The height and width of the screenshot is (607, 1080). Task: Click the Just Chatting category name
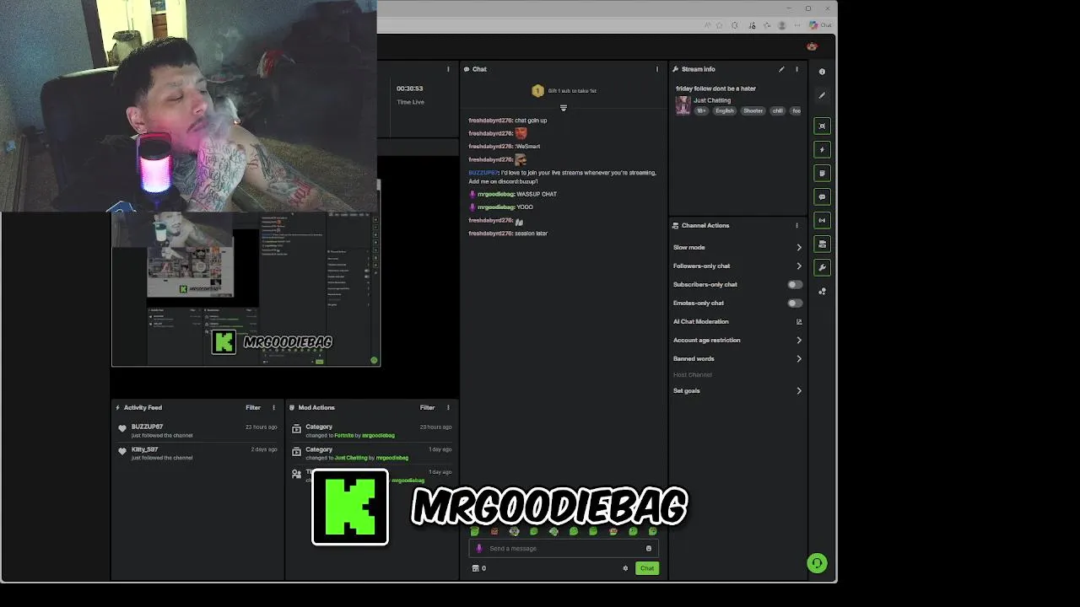pos(712,100)
